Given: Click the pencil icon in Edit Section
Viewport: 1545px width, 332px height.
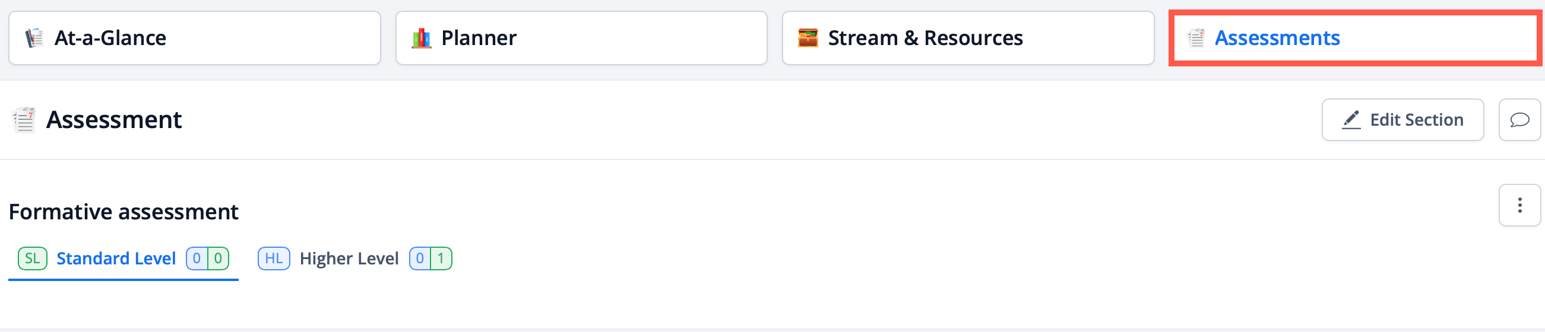Looking at the screenshot, I should coord(1351,120).
